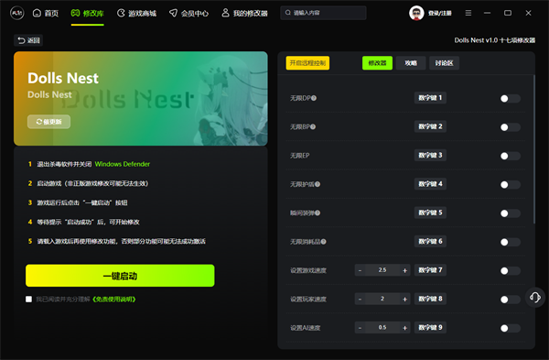Click the info icon beside 无限BP
Image resolution: width=549 pixels, height=360 pixels.
(313, 127)
